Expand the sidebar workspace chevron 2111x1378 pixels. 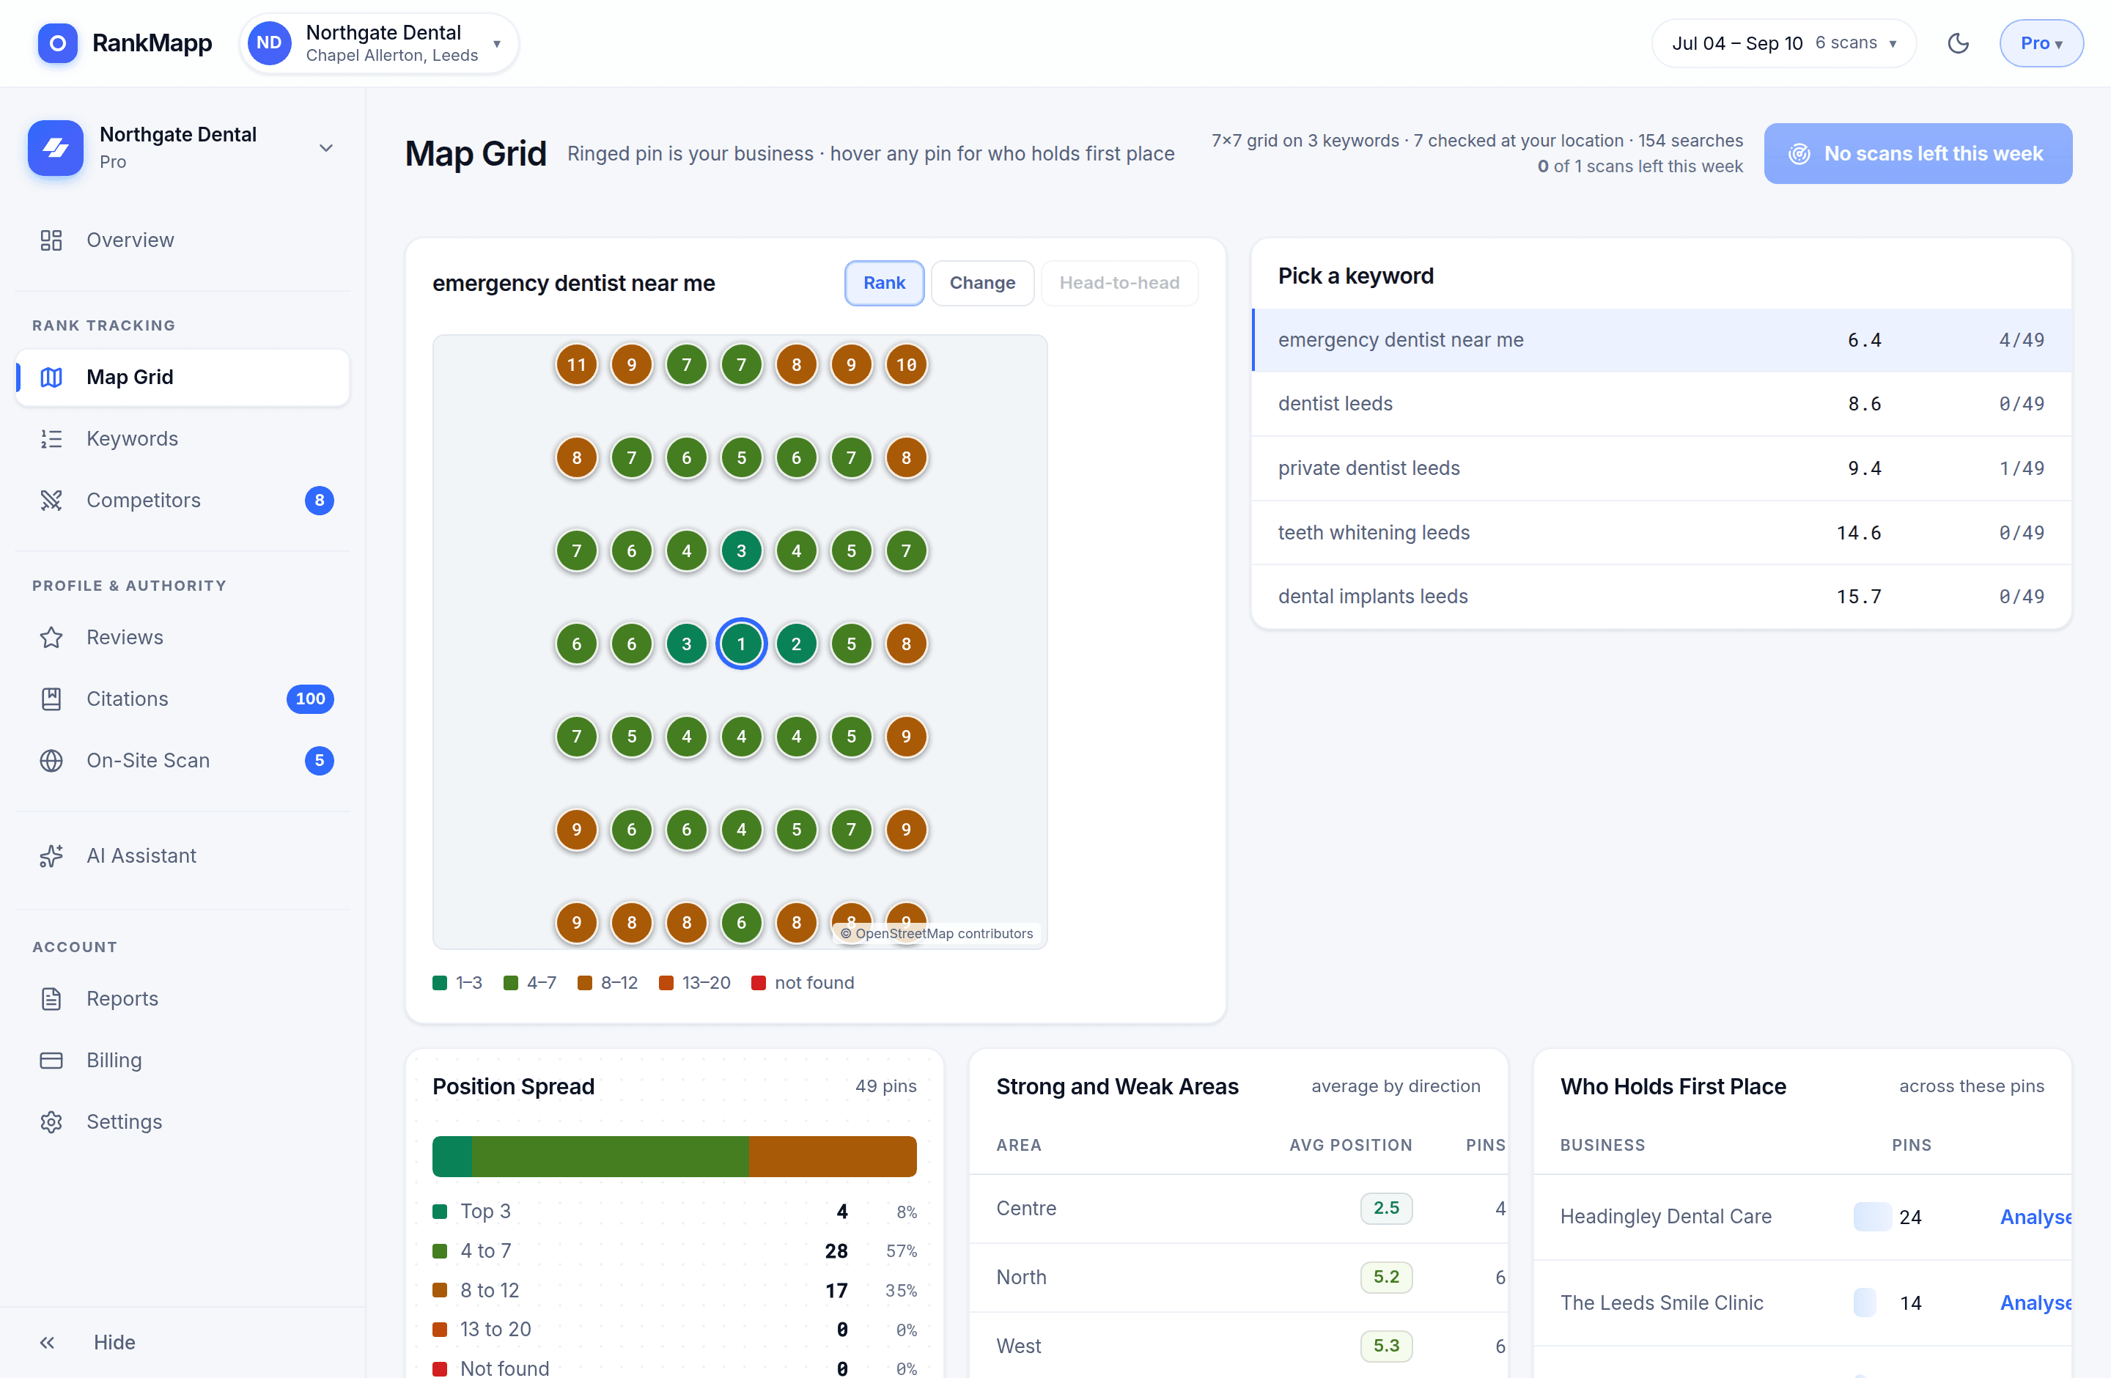pos(326,148)
